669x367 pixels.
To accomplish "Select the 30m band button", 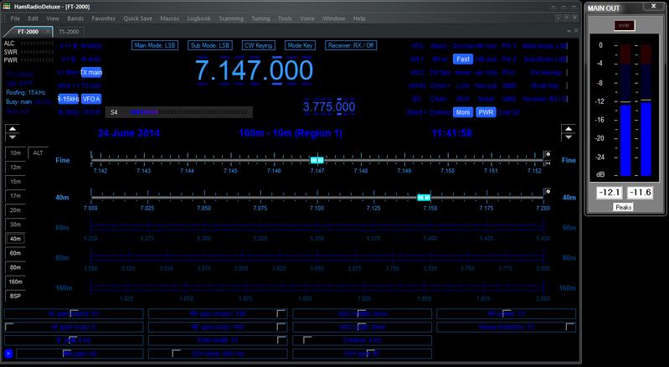I will (15, 225).
